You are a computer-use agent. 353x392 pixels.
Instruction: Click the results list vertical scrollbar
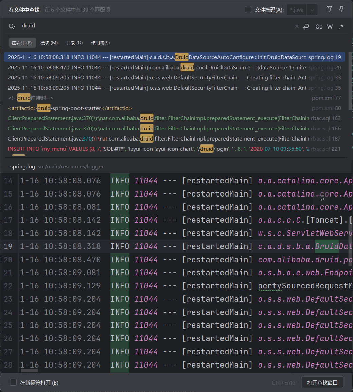(x=350, y=81)
